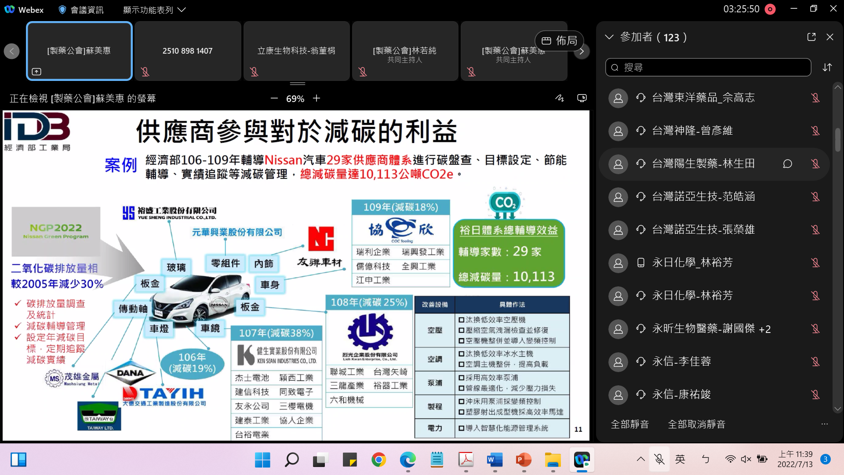Toggle mute for 台灣諾亞生技-范皓涵
The width and height of the screenshot is (844, 475).
pos(815,197)
